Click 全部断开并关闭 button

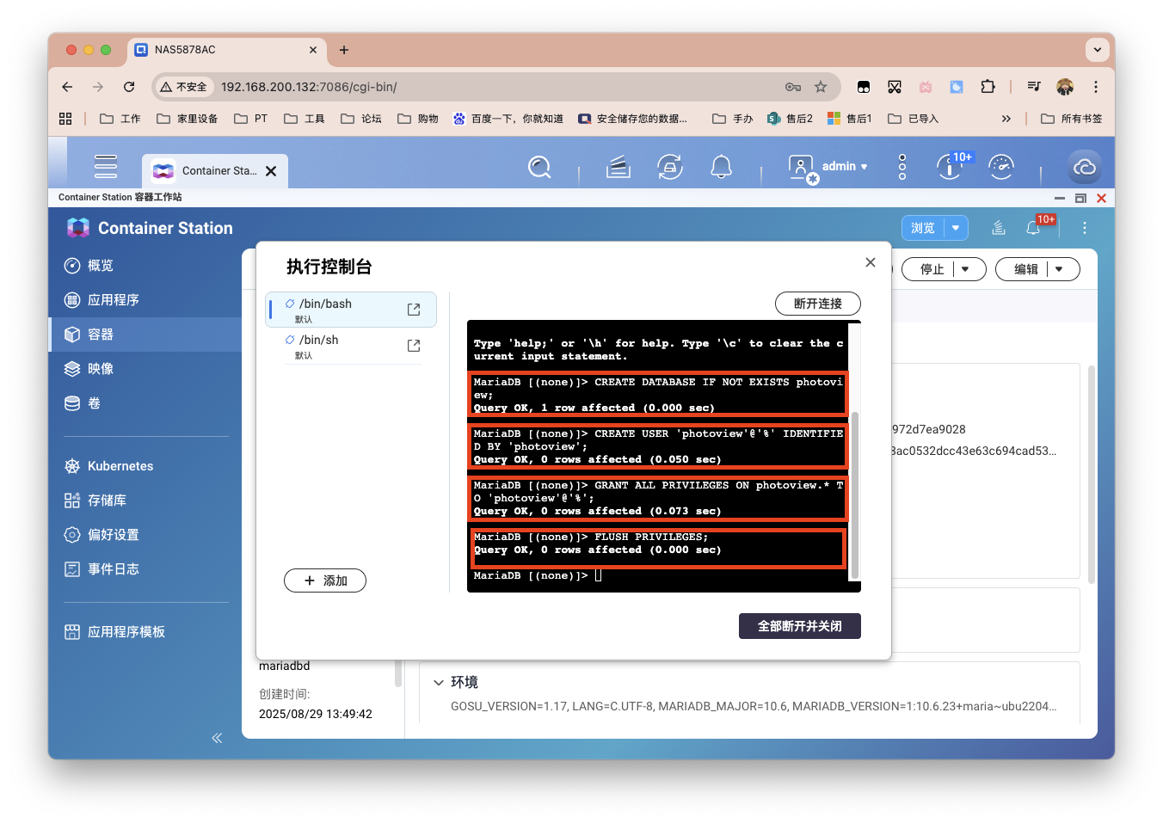(x=799, y=626)
